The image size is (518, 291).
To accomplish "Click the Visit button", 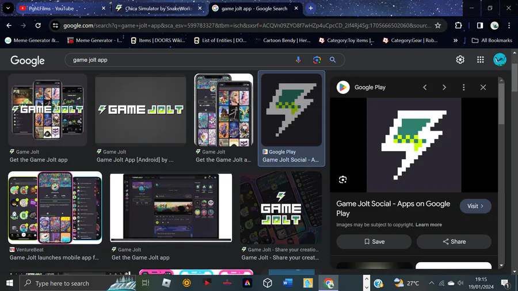I will pyautogui.click(x=475, y=206).
